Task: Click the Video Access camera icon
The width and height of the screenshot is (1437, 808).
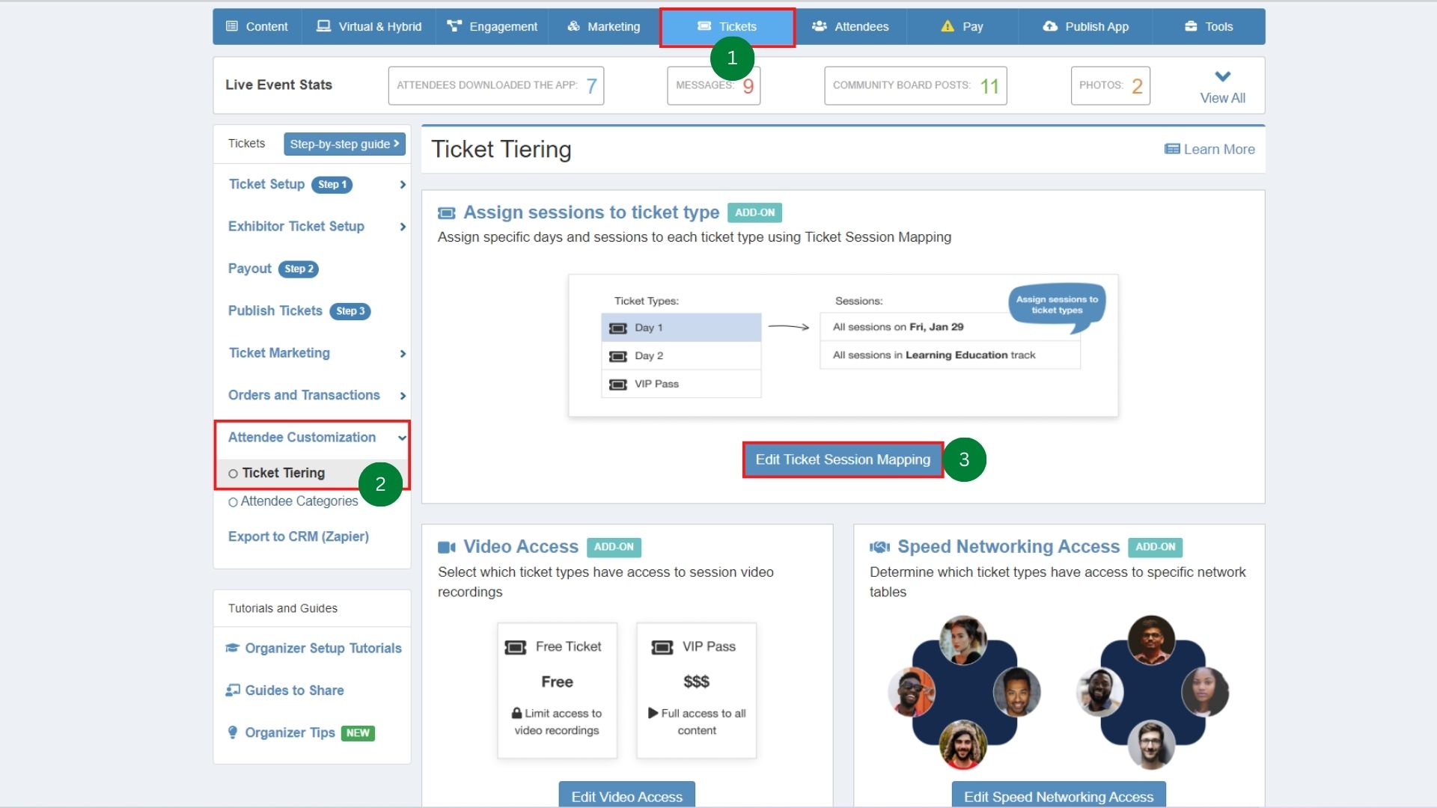Action: 447,546
